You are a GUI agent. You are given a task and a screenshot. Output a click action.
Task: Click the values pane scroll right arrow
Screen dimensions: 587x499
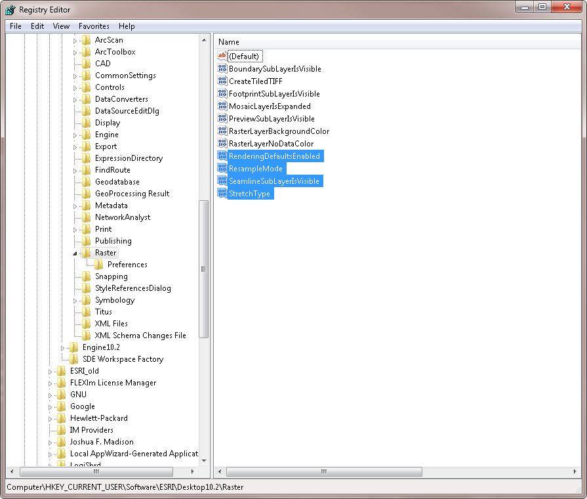pyautogui.click(x=575, y=471)
